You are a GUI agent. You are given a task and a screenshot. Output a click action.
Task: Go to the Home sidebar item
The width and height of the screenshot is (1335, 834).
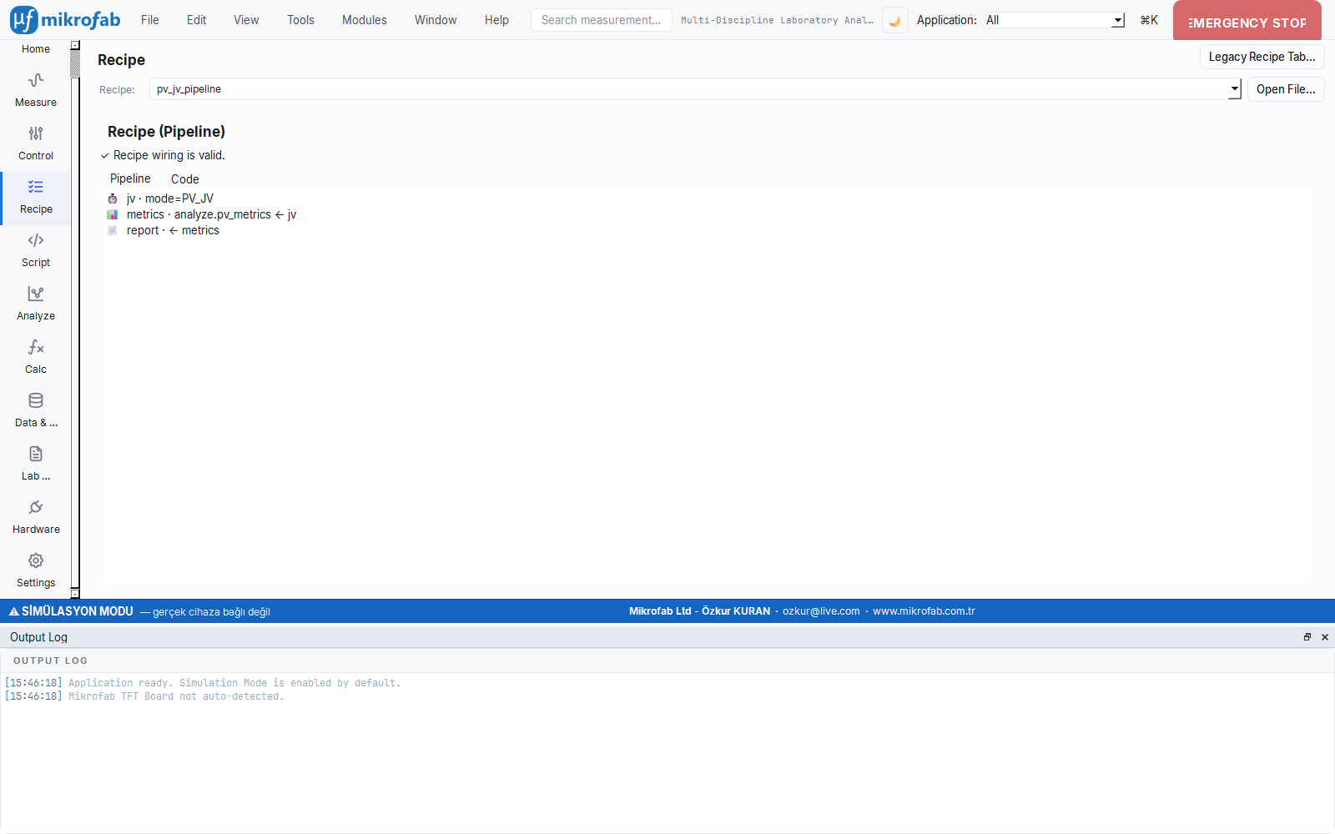tap(35, 49)
